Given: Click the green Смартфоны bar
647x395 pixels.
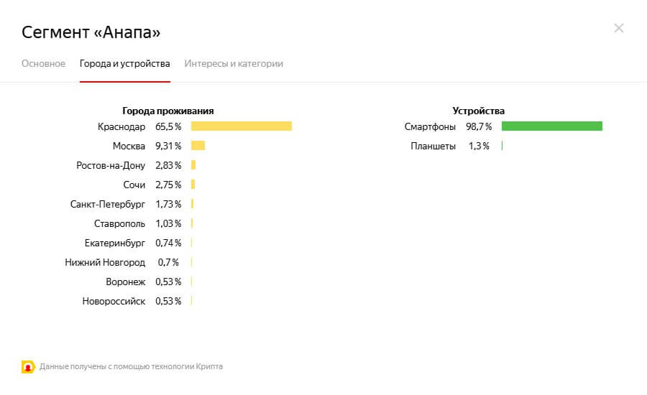Looking at the screenshot, I should pyautogui.click(x=551, y=126).
